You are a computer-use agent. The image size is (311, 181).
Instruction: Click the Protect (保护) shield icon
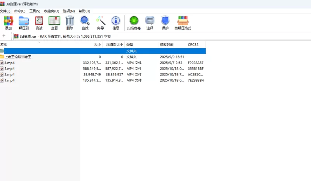pos(165,23)
